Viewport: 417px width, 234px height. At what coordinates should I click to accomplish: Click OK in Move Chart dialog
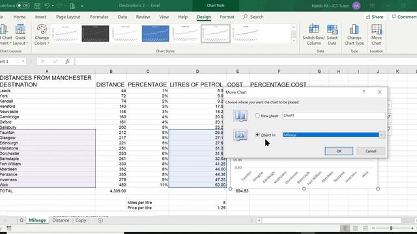pos(339,151)
